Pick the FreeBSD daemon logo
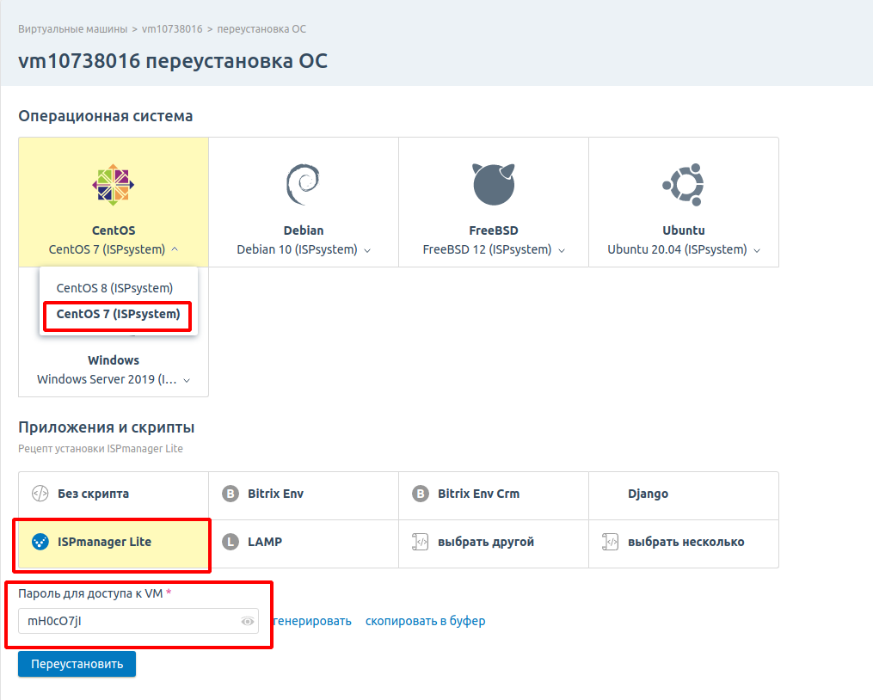The image size is (873, 700). 494,184
